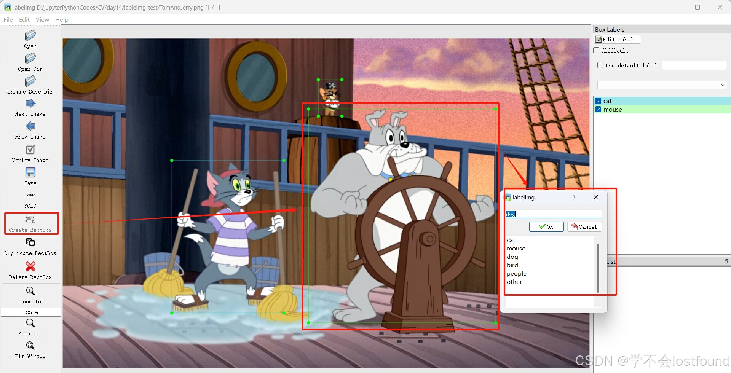Screen dimensions: 731x373
Task: Minimize the labelImg window
Action: [675, 7]
